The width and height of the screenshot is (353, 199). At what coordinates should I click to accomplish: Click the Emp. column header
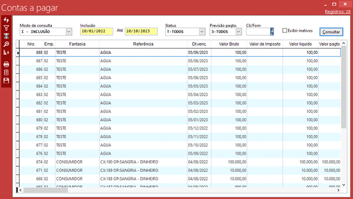[x=49, y=44]
